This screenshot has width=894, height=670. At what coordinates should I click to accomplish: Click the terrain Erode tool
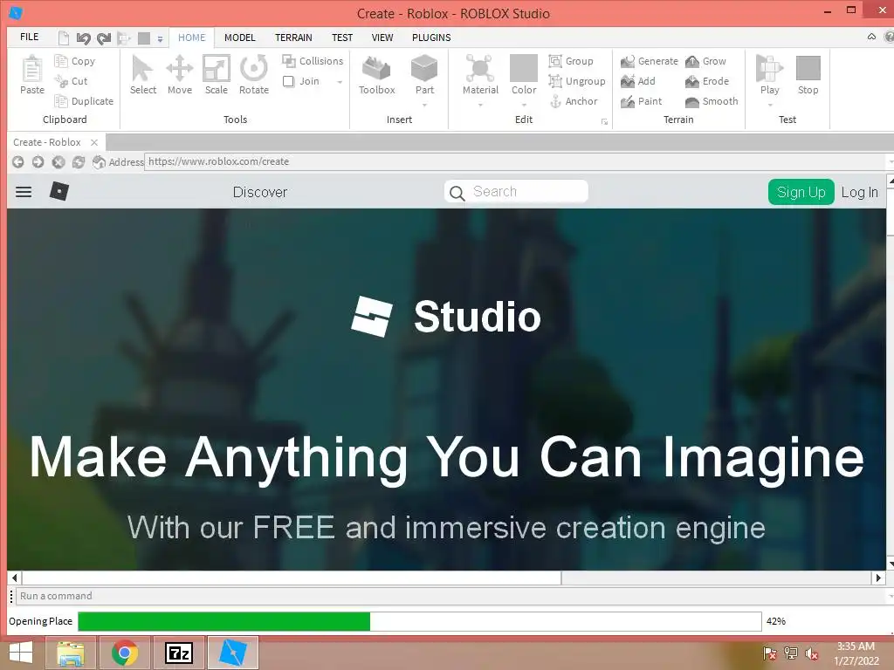[x=707, y=81]
